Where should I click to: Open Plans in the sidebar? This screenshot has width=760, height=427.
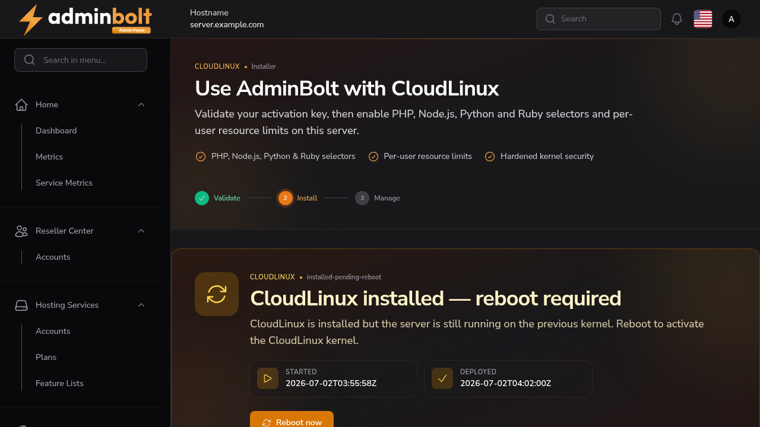point(46,357)
